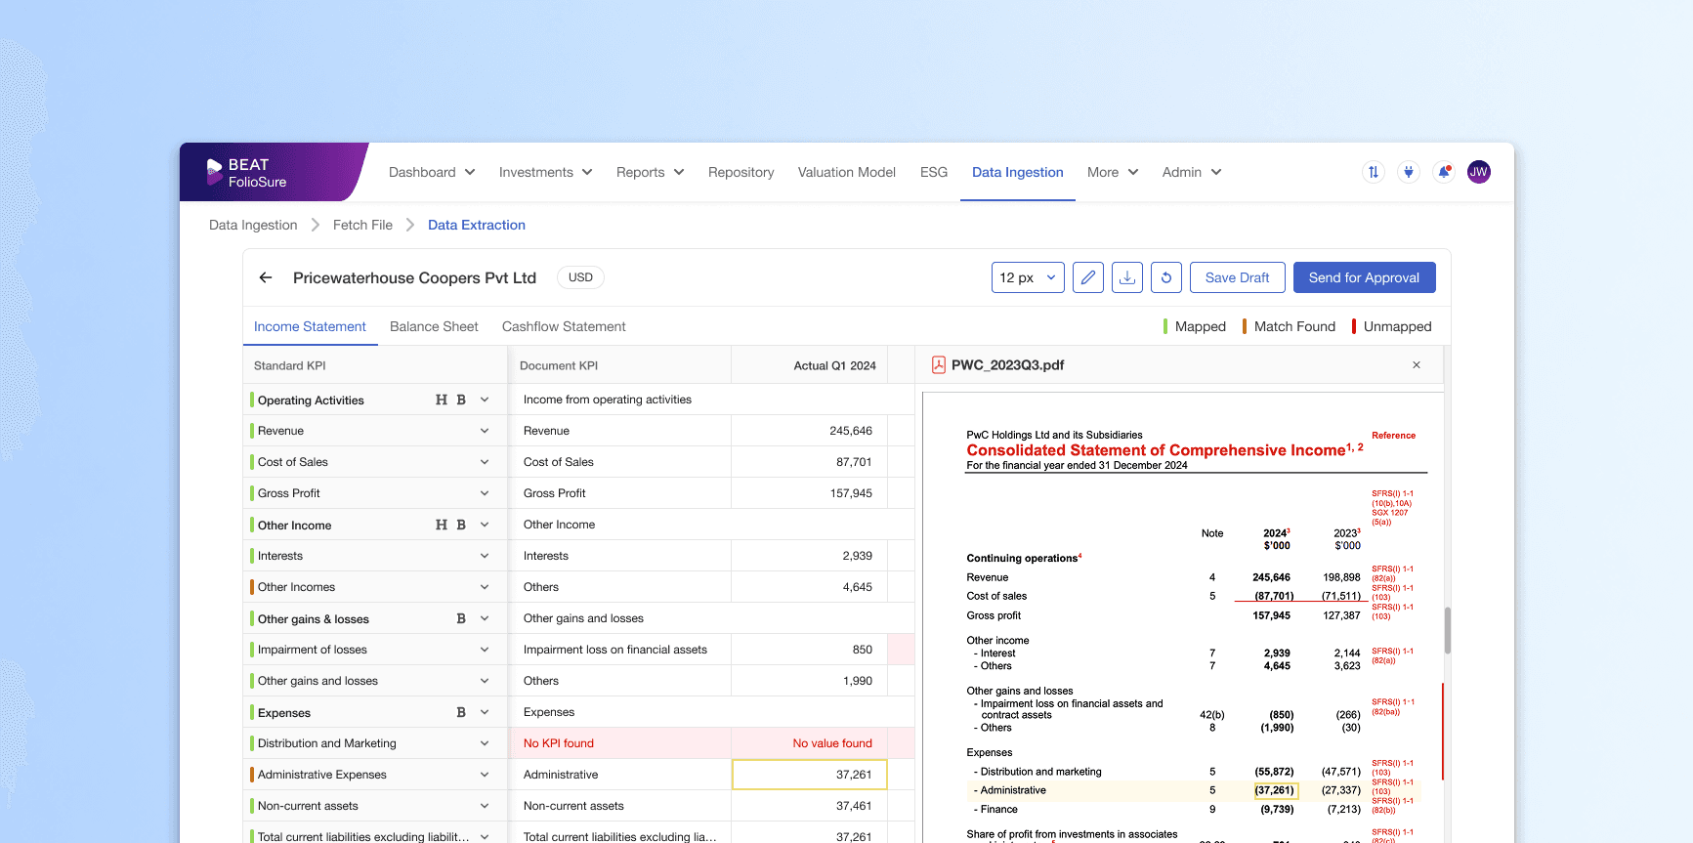Click the circular reset arrow icon
The height and width of the screenshot is (843, 1693).
coord(1166,277)
